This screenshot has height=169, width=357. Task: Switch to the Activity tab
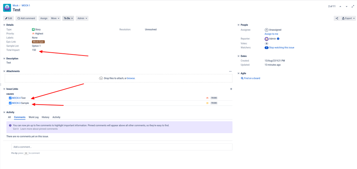coord(56,117)
